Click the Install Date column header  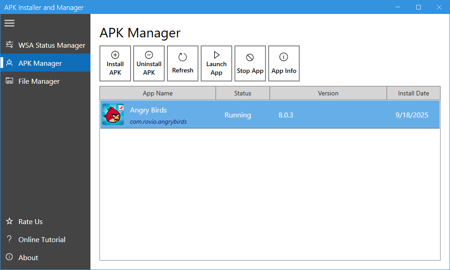click(x=413, y=93)
